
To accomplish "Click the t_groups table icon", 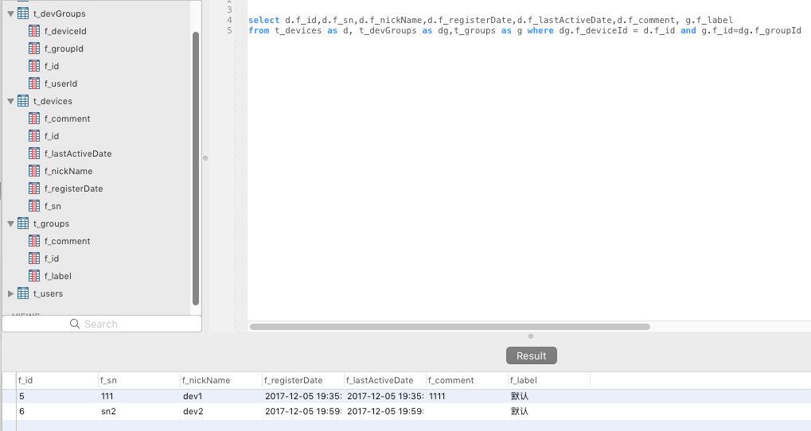I will tap(23, 223).
